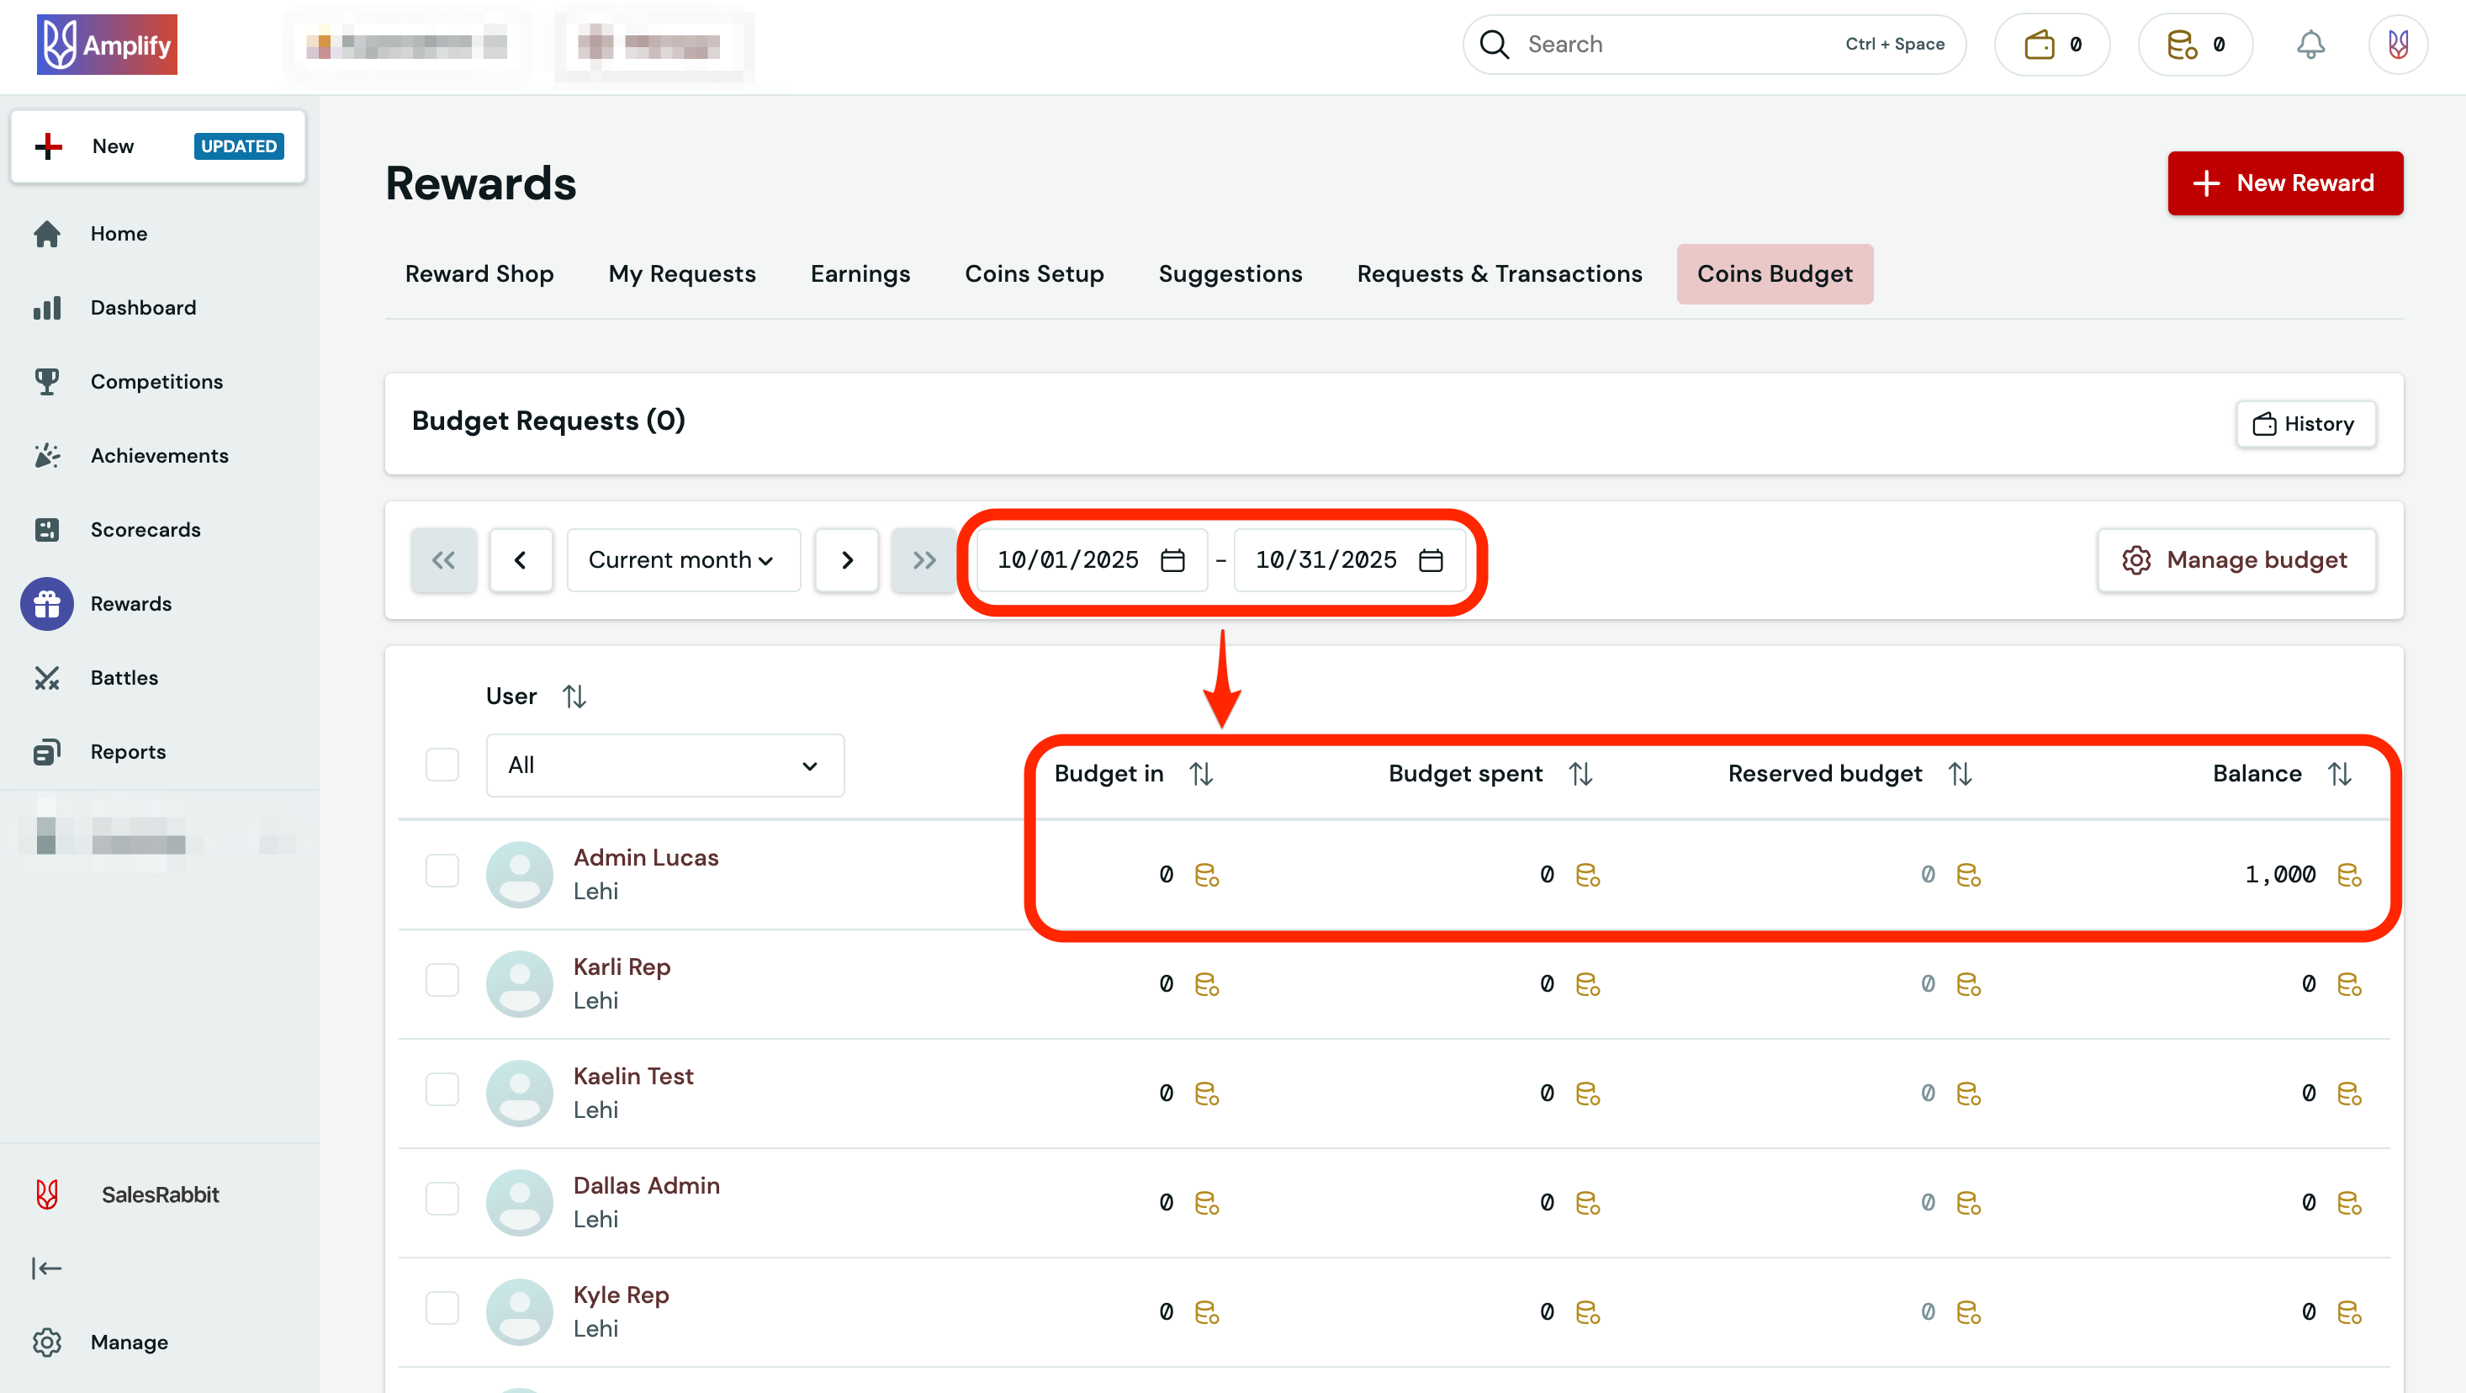This screenshot has height=1393, width=2466.
Task: Open the notifications bell
Action: (x=2311, y=43)
